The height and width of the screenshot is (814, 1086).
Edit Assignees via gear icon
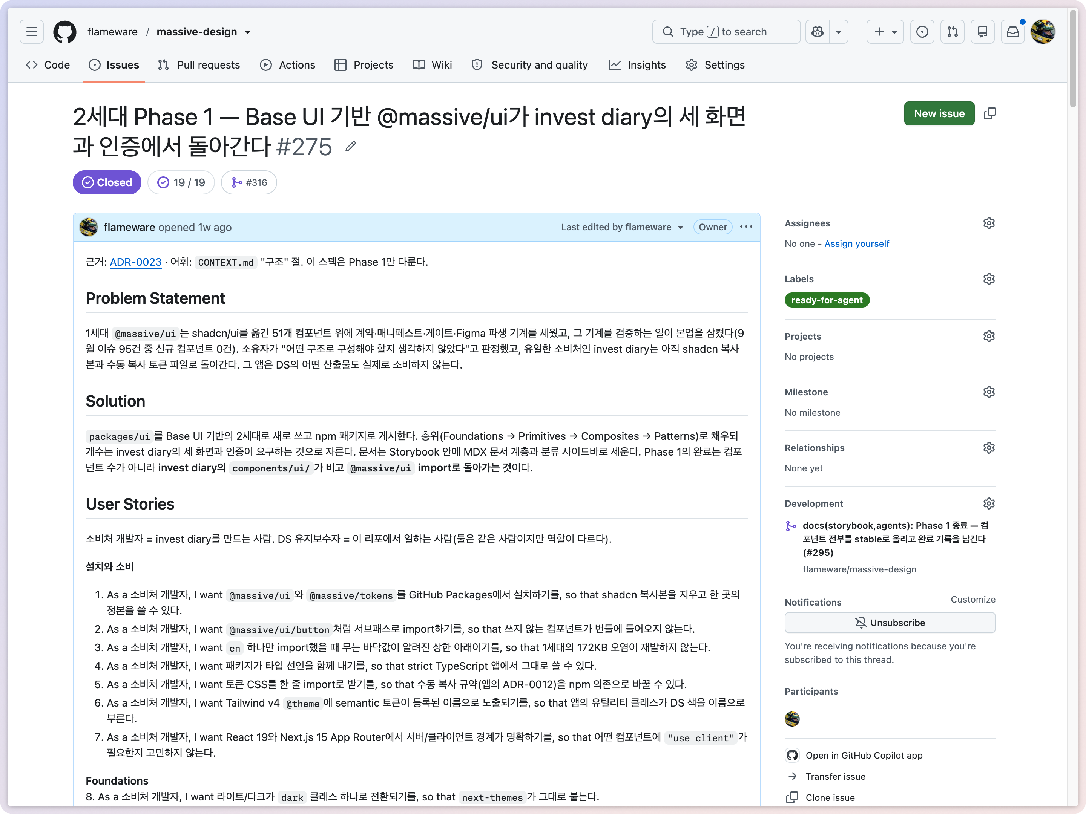click(x=989, y=223)
